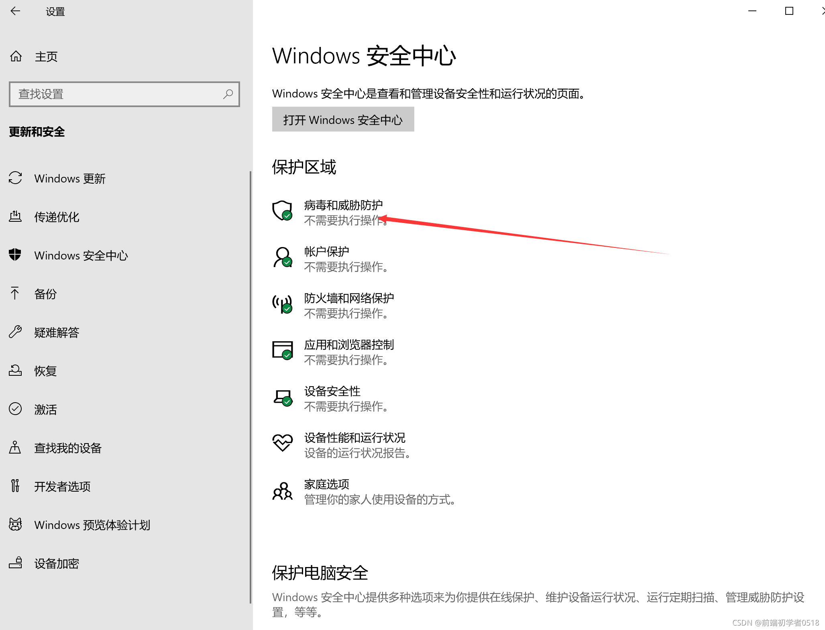
Task: Click the family options people icon
Action: point(282,491)
